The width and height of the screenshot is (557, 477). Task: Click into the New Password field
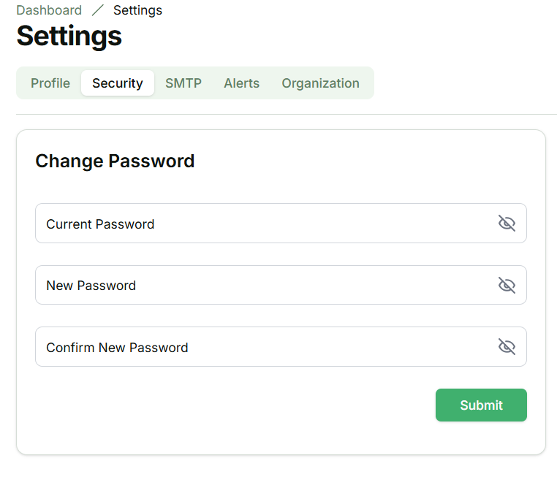click(x=263, y=285)
